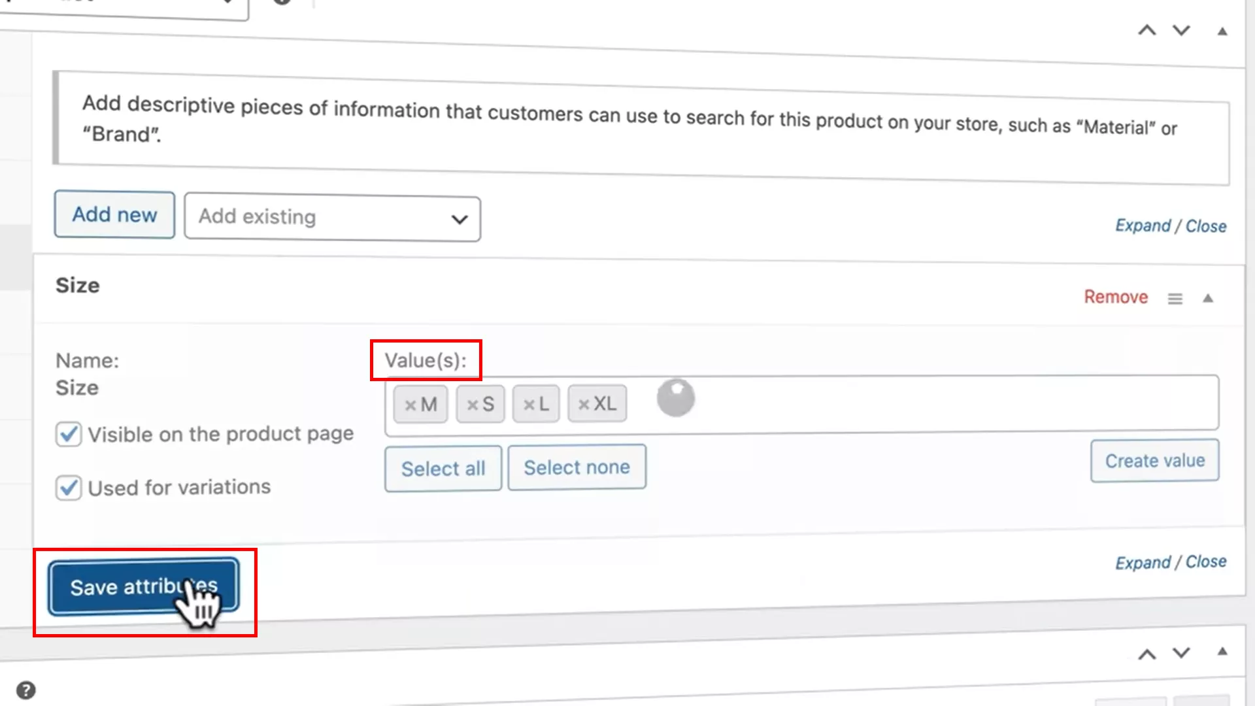1255x706 pixels.
Task: Remove the L size value tag
Action: click(x=529, y=405)
